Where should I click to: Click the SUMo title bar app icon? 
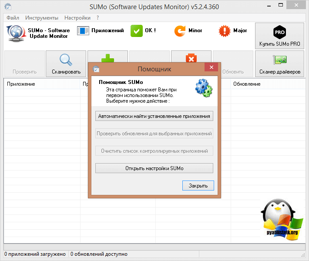click(8, 7)
